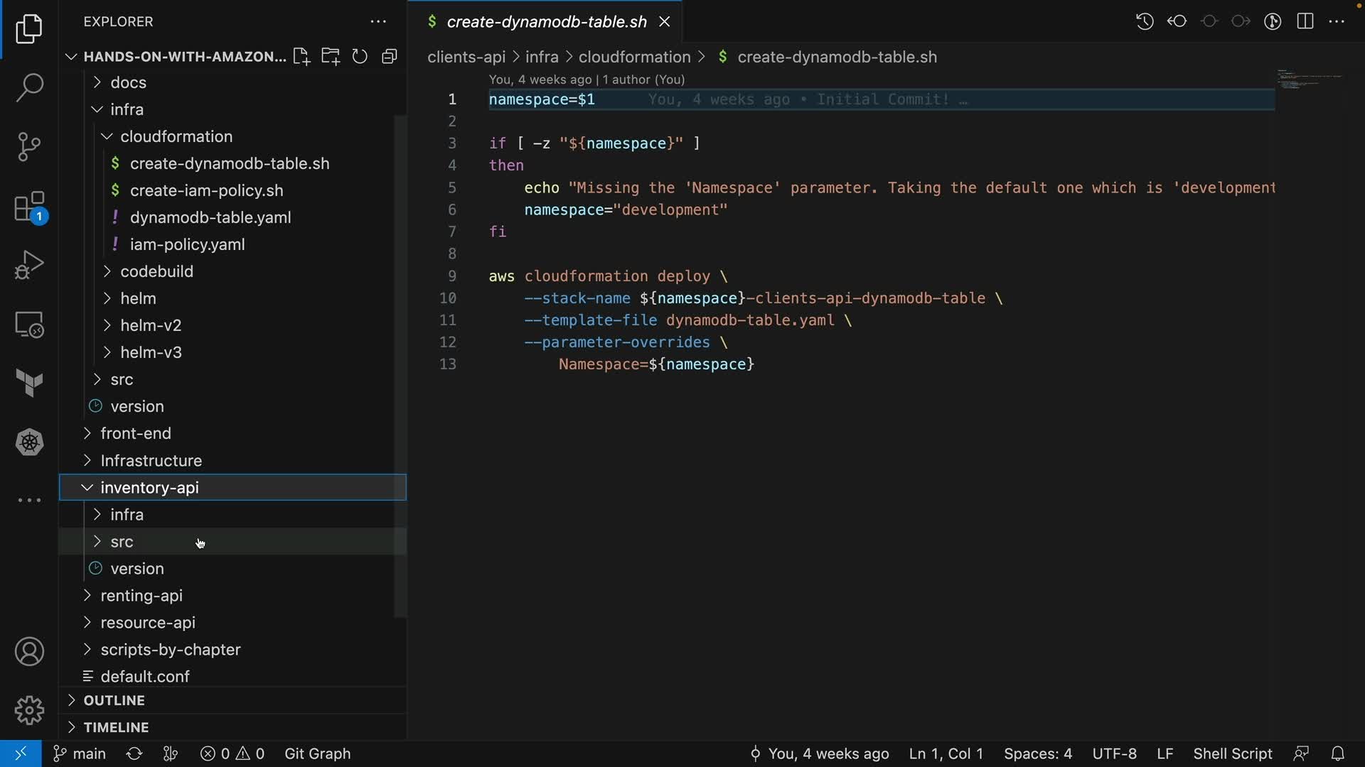Click Git Graph in the status bar

(x=317, y=754)
